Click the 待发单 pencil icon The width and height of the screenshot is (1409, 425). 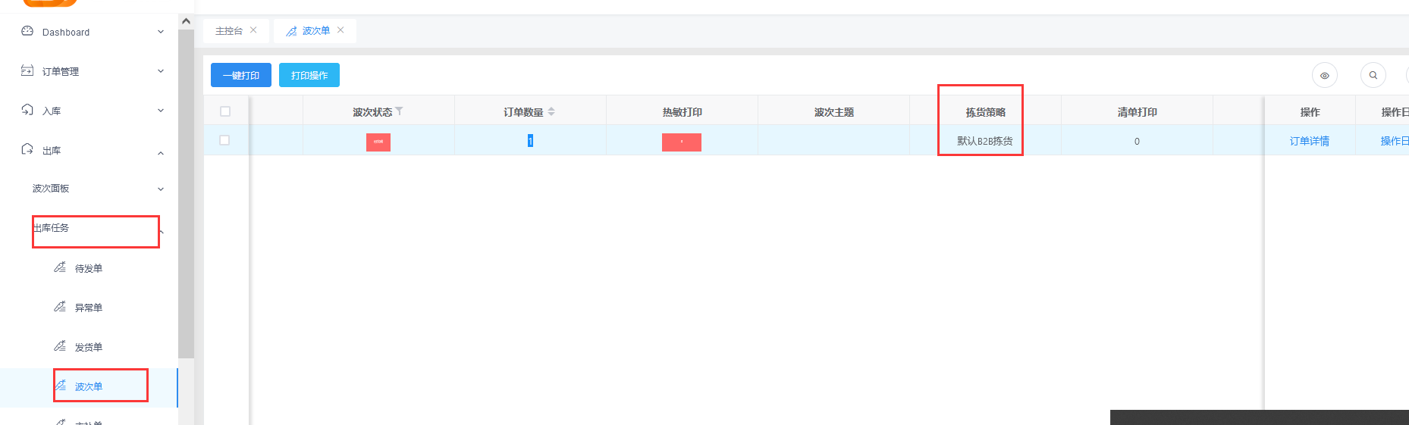coord(60,267)
